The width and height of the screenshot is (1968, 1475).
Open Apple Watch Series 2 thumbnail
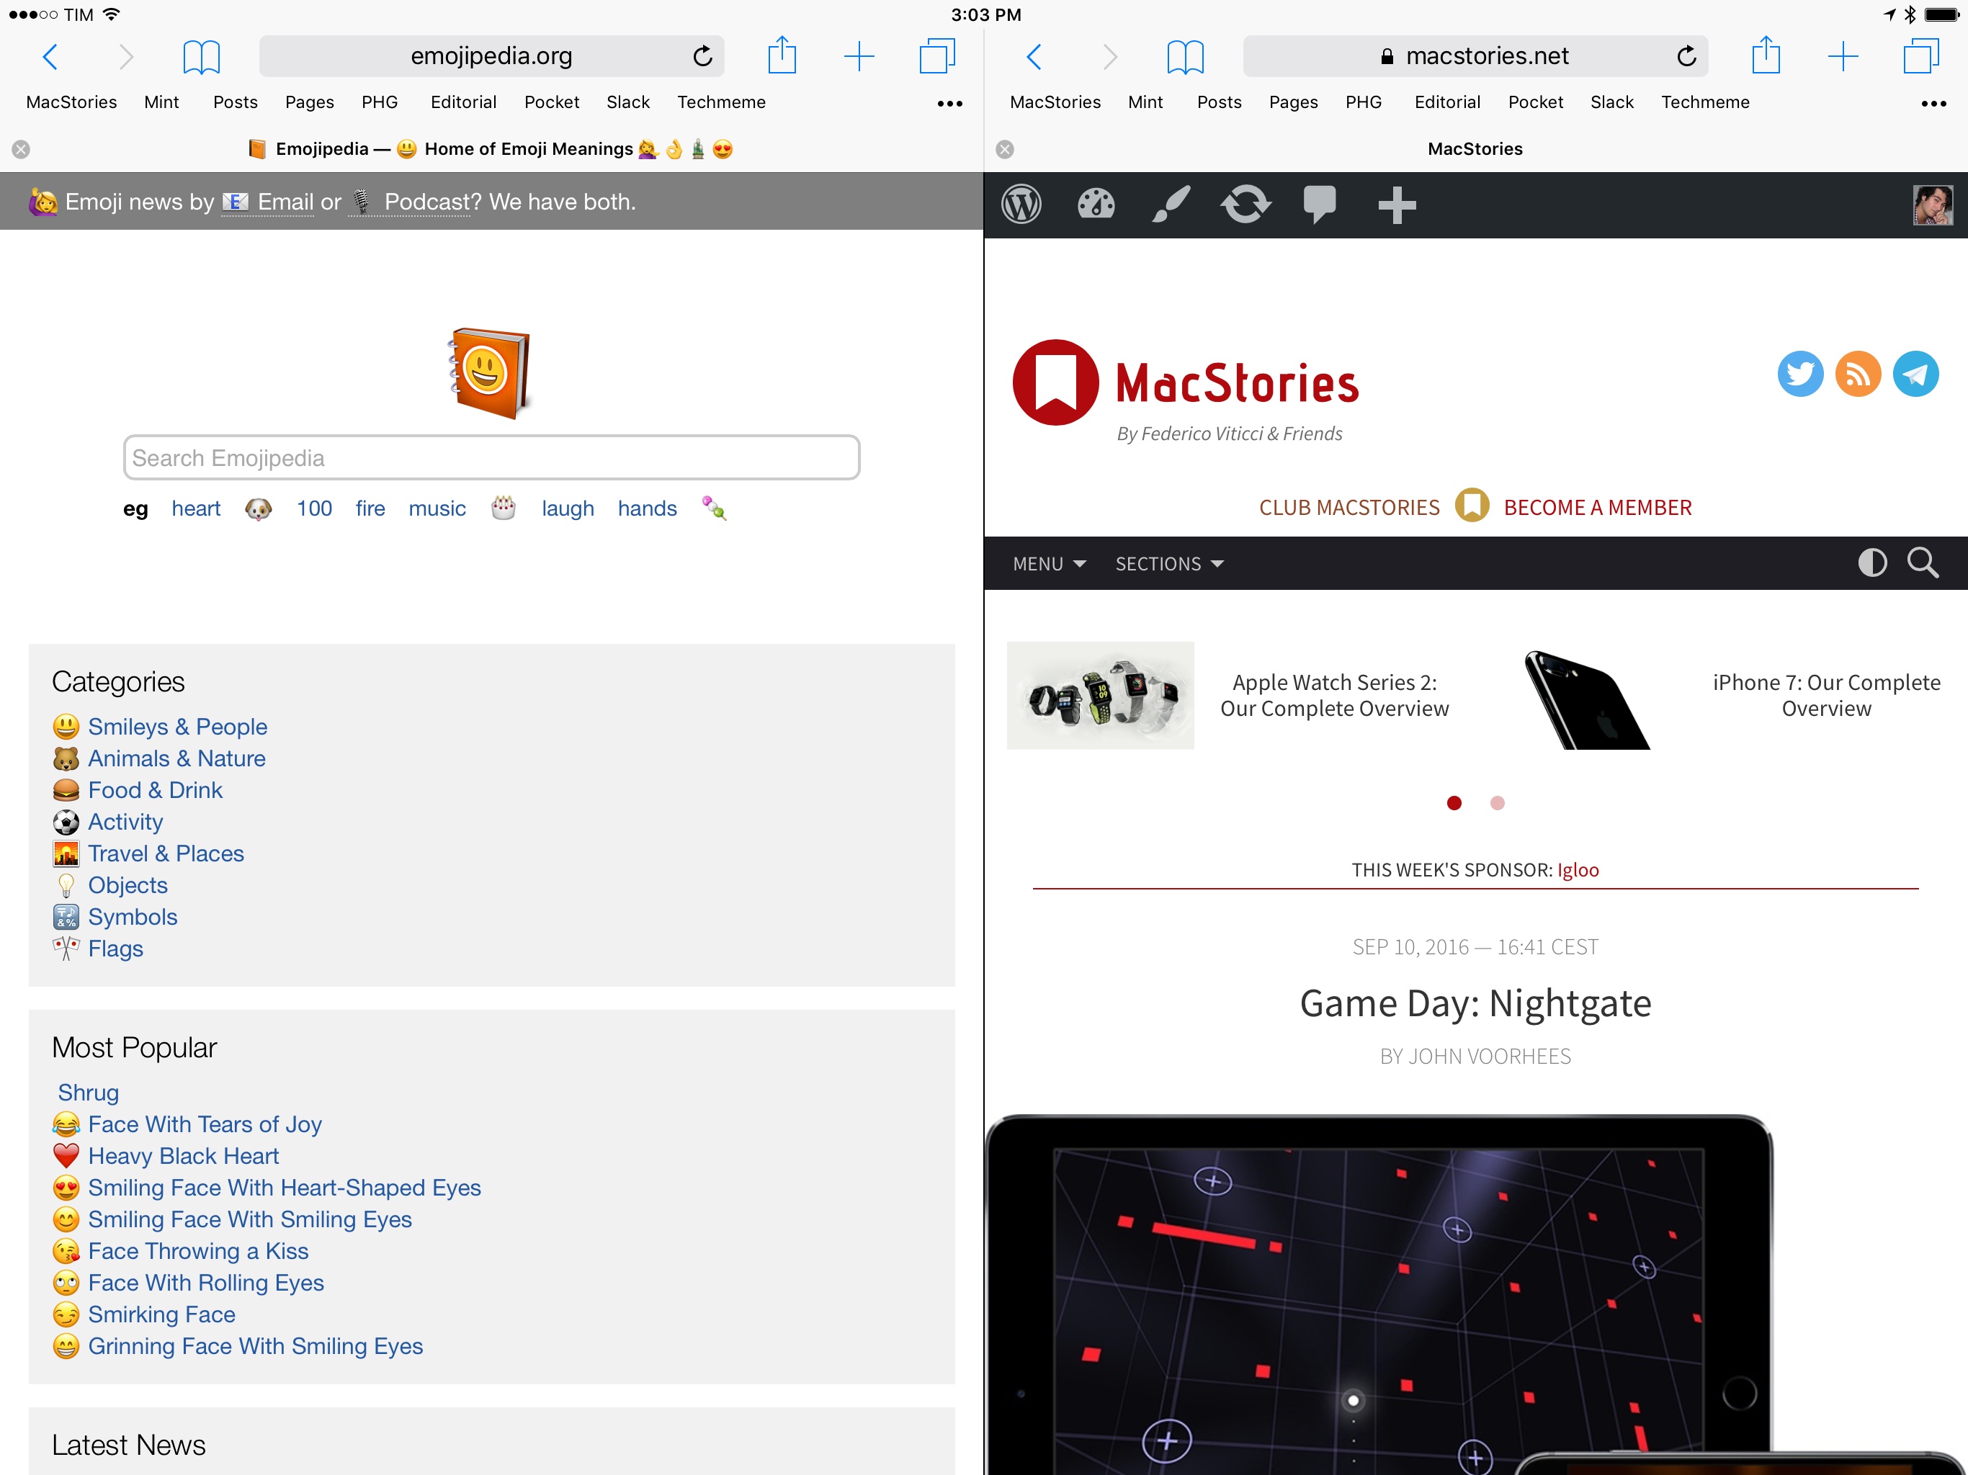tap(1101, 696)
